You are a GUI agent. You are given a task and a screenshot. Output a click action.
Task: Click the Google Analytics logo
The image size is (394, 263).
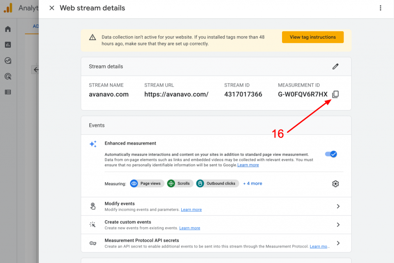point(8,8)
